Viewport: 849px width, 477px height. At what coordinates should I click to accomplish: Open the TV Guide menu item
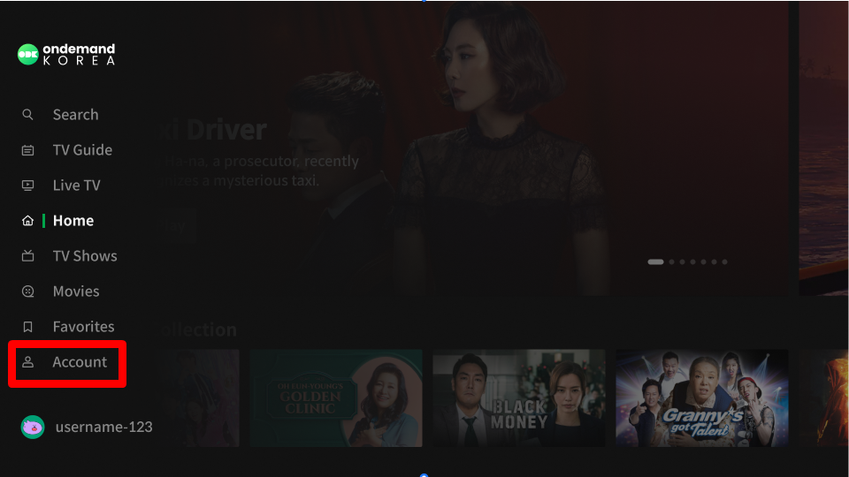[82, 150]
